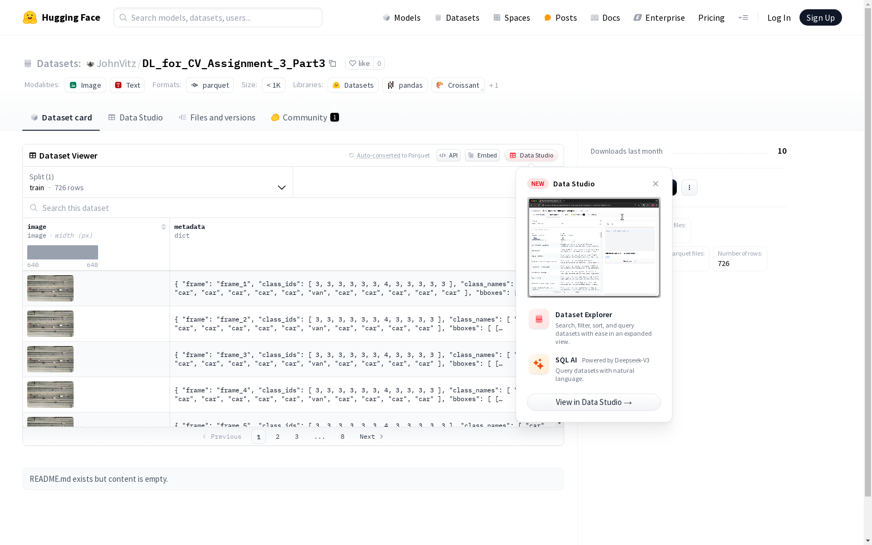
Task: Click the like count 0
Action: pyautogui.click(x=379, y=63)
